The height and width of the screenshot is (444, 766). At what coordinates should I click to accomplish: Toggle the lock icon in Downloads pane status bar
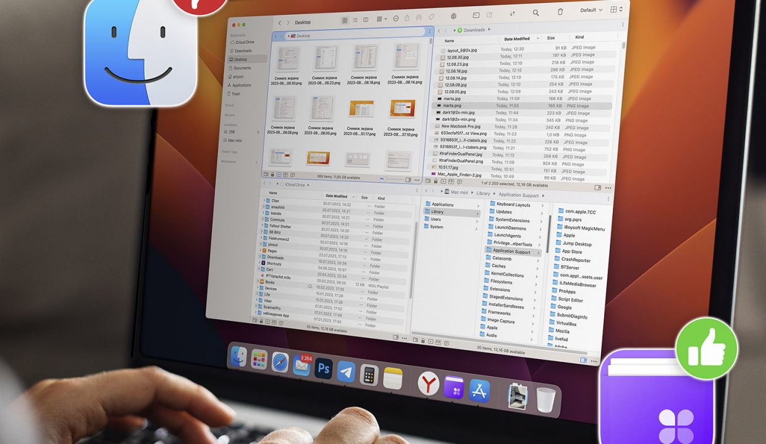click(x=436, y=181)
